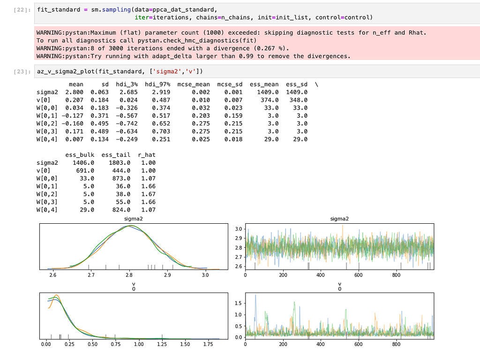Click the v trace plot
The image size is (480, 352).
pos(339,317)
